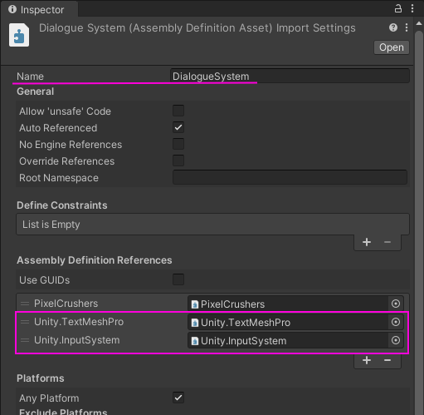
Task: Grab the PixelCrushers row reorder handle
Action: (x=25, y=304)
